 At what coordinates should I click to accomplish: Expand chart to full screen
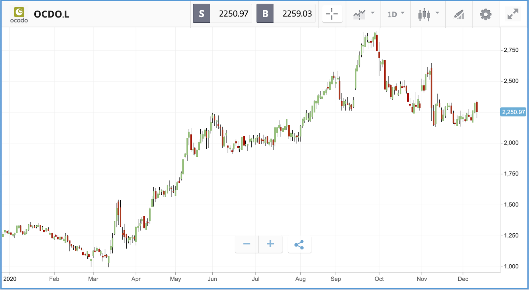513,14
